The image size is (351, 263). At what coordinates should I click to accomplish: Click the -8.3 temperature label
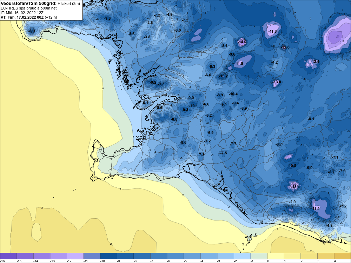click(212, 66)
